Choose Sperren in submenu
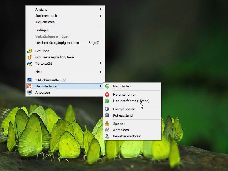 pos(132,124)
